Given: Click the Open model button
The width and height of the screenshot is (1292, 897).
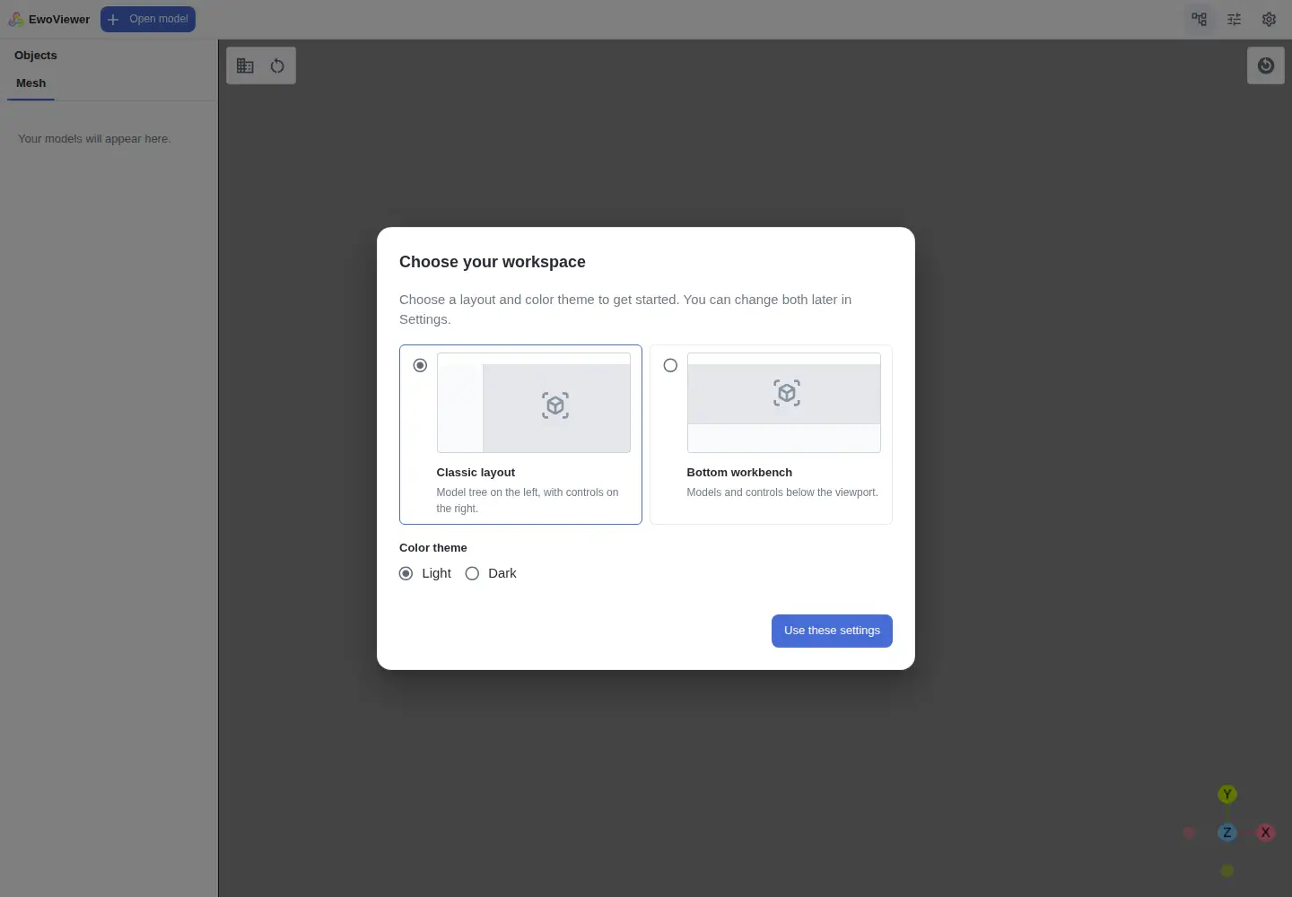Looking at the screenshot, I should 148,19.
